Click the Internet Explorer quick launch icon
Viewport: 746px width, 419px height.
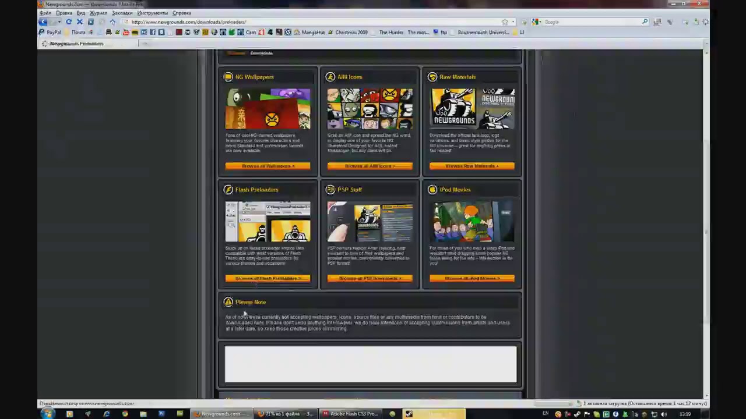106,414
